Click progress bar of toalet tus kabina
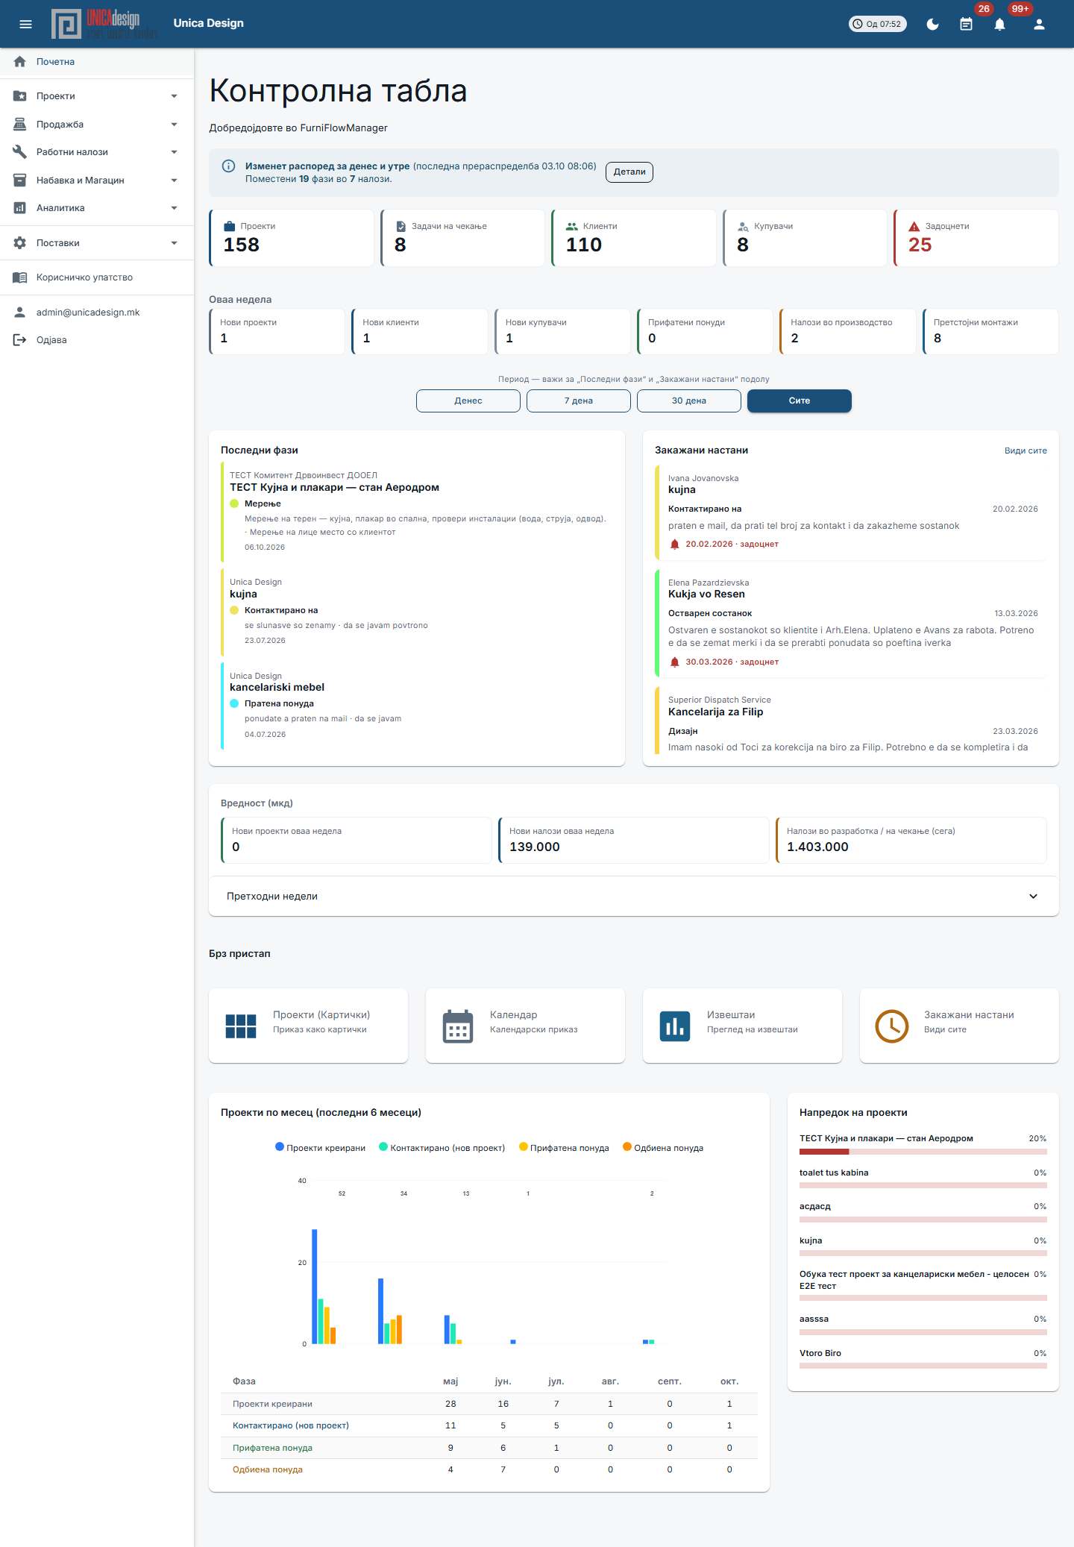The height and width of the screenshot is (1547, 1074). [x=923, y=1185]
